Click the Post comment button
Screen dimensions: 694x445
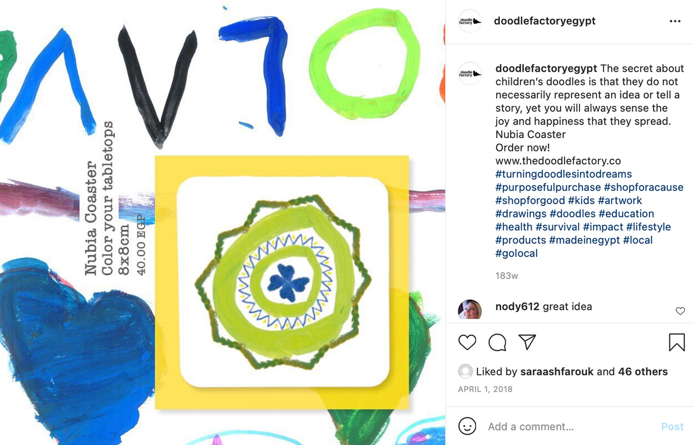672,427
